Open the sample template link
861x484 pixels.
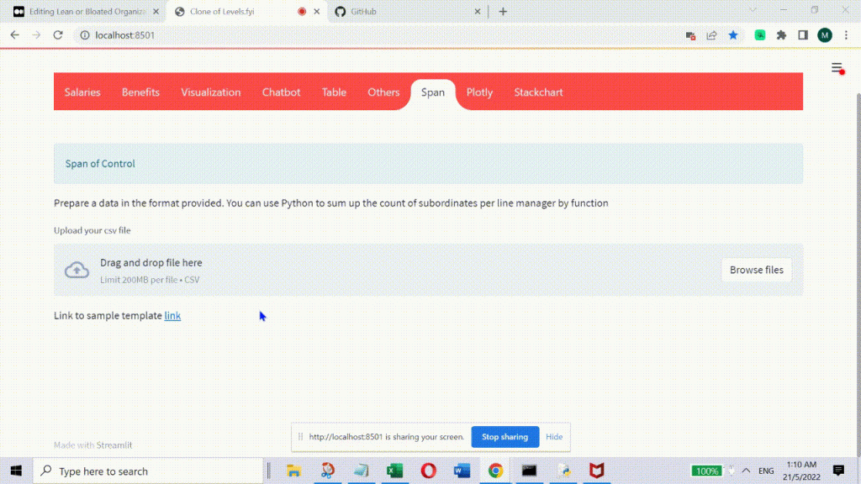[x=172, y=316]
